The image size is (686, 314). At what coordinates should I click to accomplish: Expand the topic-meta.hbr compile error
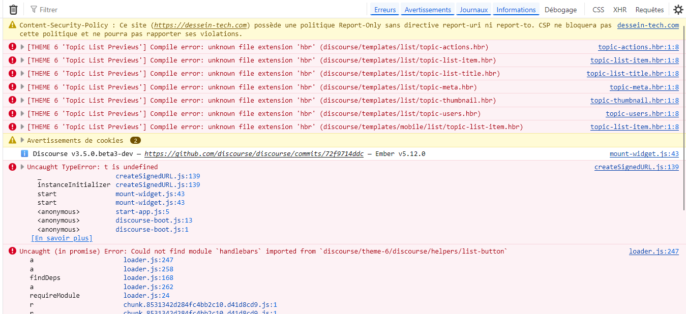(22, 87)
